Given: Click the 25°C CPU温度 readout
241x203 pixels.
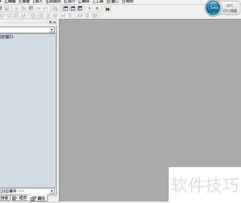Looking at the screenshot, I should [230, 8].
